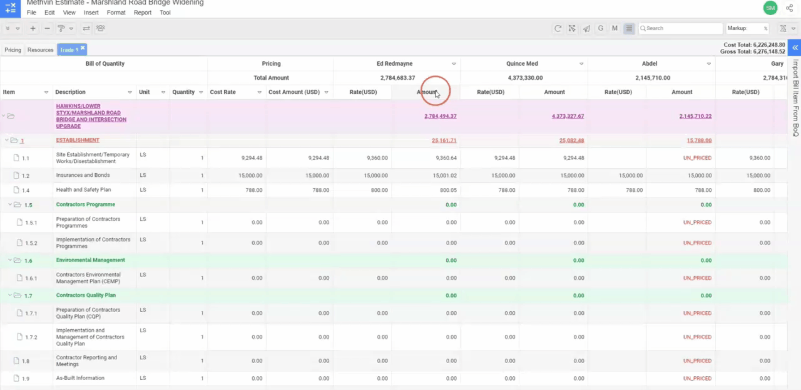
Task: Switch to the Resources tab
Action: [x=40, y=50]
